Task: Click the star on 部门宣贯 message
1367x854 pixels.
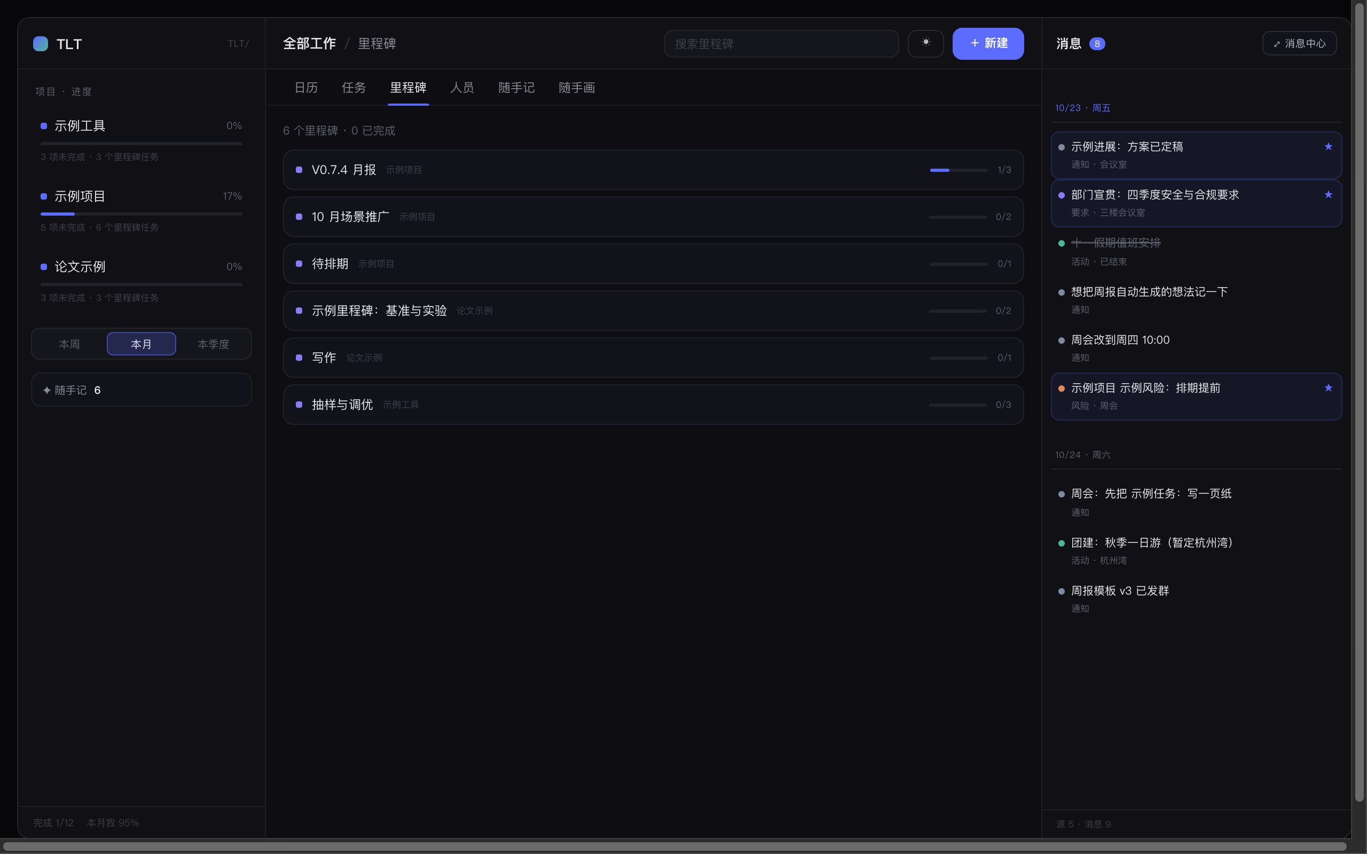Action: point(1328,195)
